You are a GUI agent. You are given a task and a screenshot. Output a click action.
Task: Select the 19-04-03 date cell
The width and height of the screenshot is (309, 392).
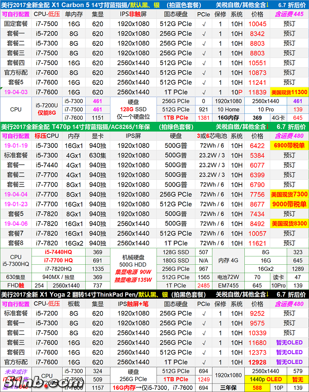(x=16, y=92)
